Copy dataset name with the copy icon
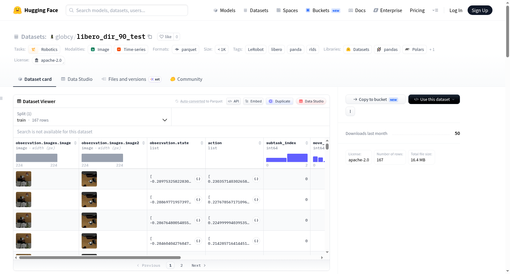Viewport: 510px width, 274px height. pos(150,37)
